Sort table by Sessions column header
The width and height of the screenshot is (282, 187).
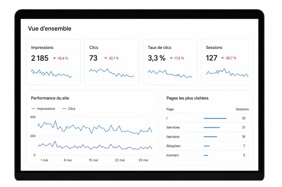[x=242, y=109]
